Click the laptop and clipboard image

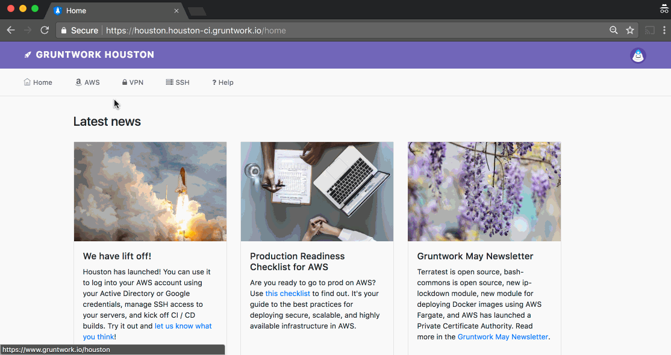pos(317,191)
